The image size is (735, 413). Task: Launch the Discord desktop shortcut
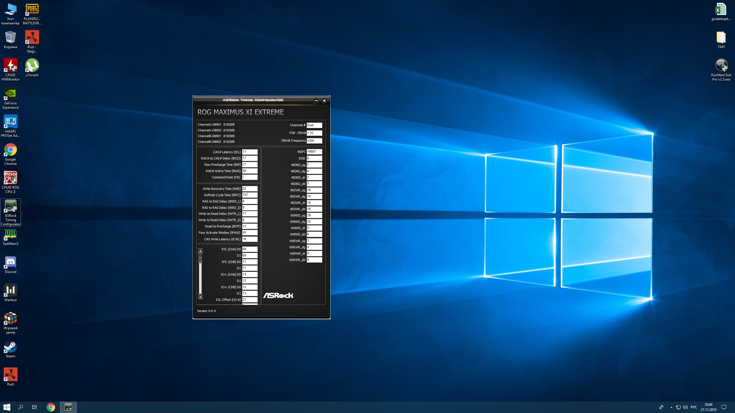point(11,265)
